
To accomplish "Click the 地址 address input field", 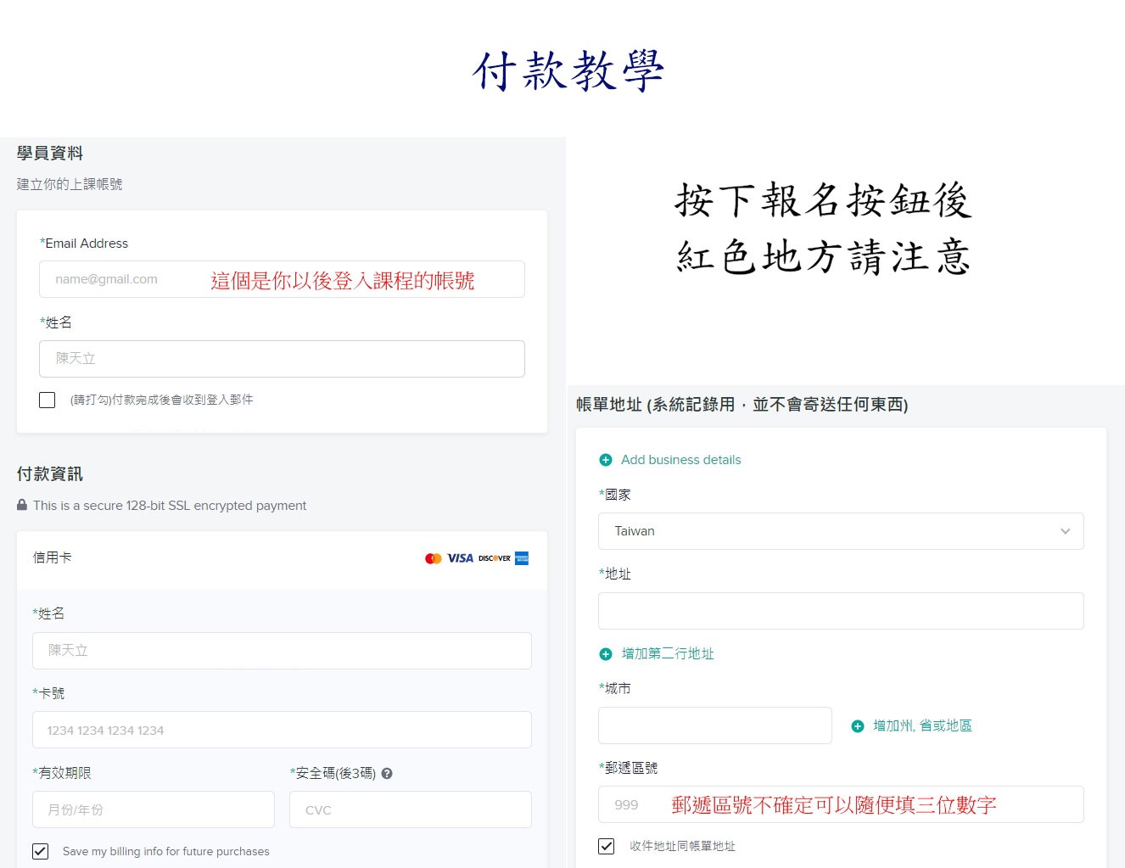I will click(841, 611).
